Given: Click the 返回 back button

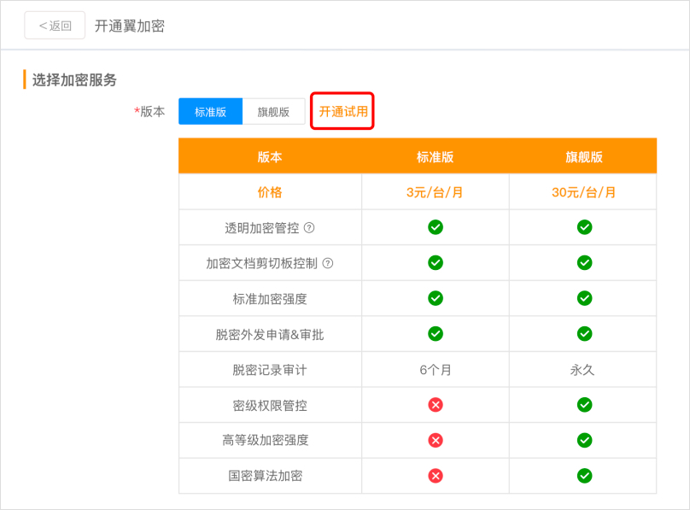Looking at the screenshot, I should pos(54,26).
